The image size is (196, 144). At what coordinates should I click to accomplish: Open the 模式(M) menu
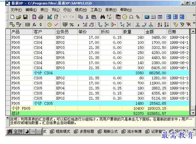(81, 10)
